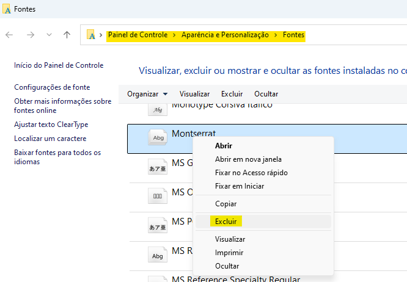
Task: Select Aparência e Personalização in the breadcrumb
Action: (225, 35)
